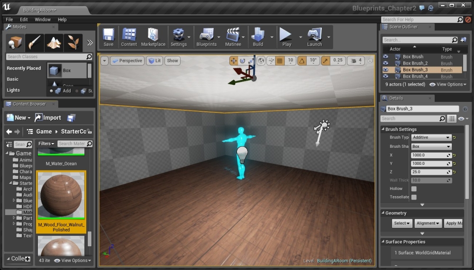Open the Geometry Select button
Image resolution: width=474 pixels, height=270 pixels.
[x=402, y=223]
